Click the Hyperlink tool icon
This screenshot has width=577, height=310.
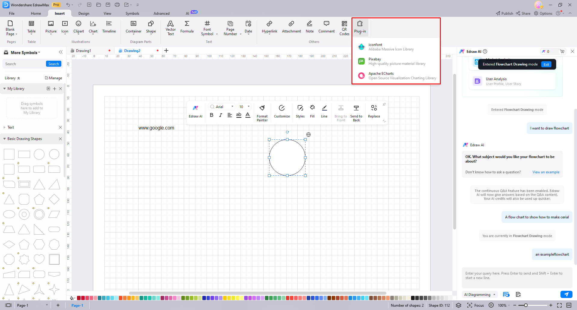[x=269, y=23]
